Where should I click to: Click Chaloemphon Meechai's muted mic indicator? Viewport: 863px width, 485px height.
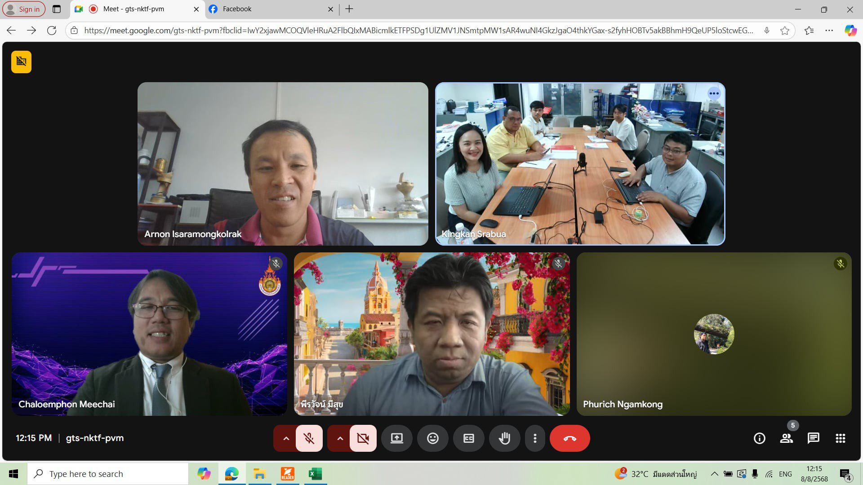point(276,264)
